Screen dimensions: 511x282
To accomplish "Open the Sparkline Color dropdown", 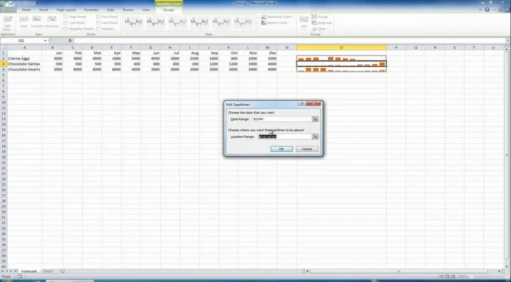I will (x=277, y=16).
